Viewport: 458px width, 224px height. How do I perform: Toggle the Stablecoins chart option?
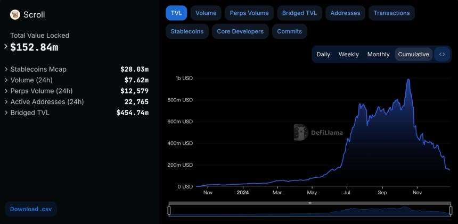tap(187, 31)
